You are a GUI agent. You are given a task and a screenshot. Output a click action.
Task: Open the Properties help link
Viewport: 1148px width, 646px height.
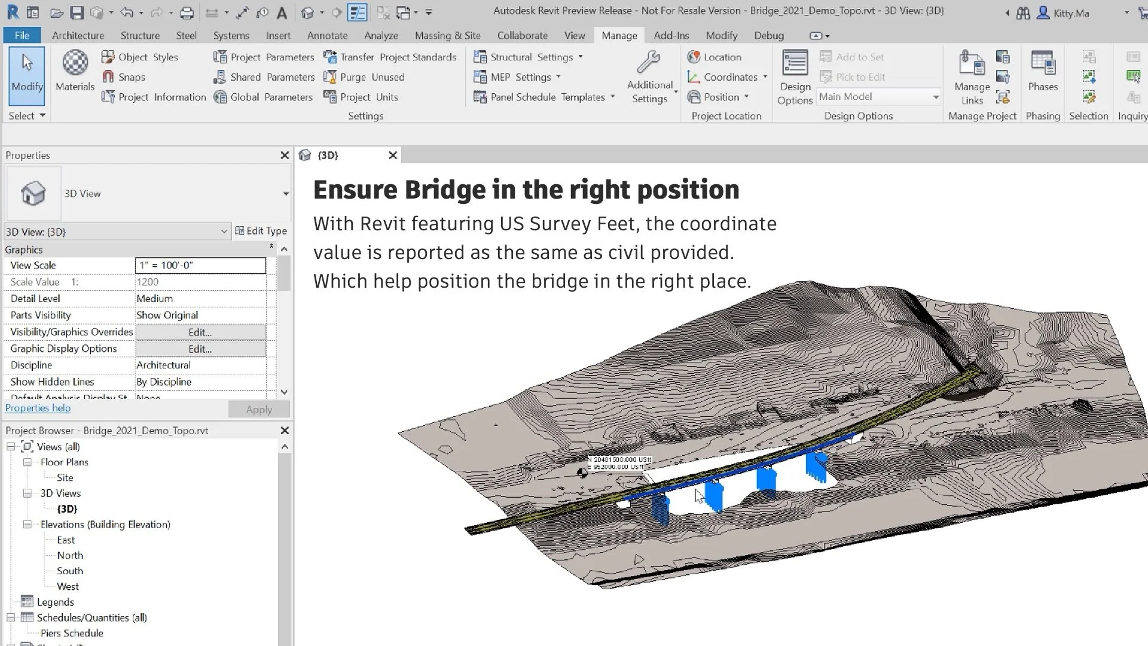38,408
